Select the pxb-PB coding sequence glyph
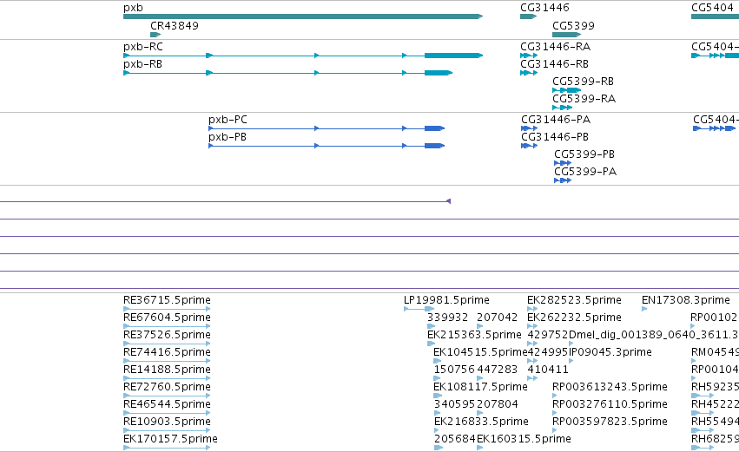 coord(327,146)
